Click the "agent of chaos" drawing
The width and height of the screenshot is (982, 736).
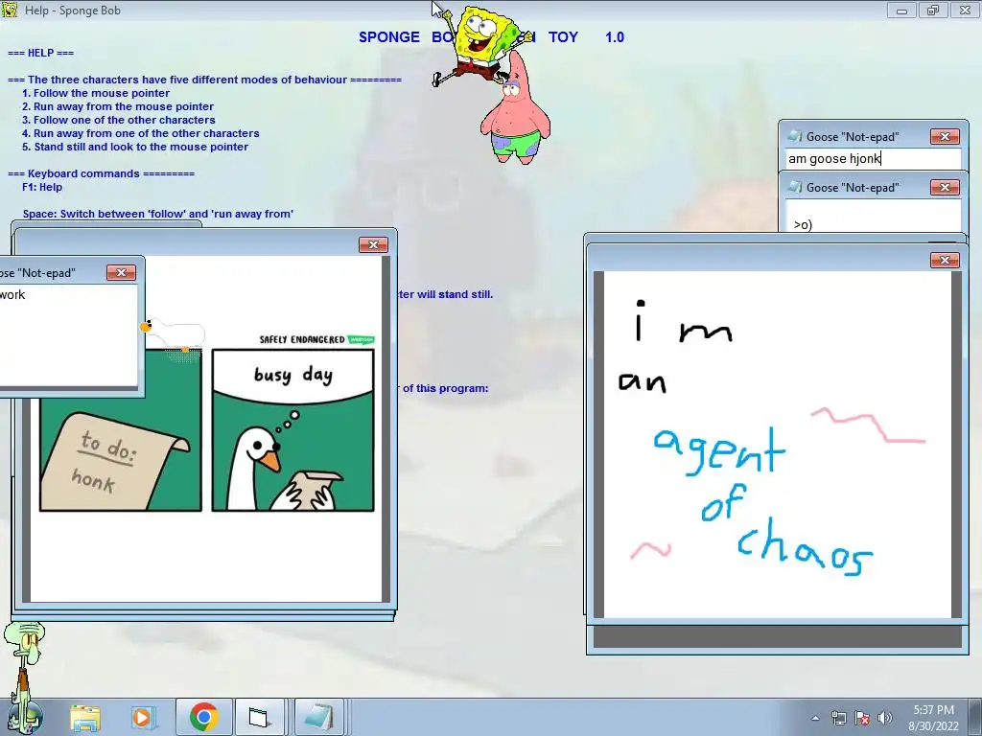click(777, 445)
